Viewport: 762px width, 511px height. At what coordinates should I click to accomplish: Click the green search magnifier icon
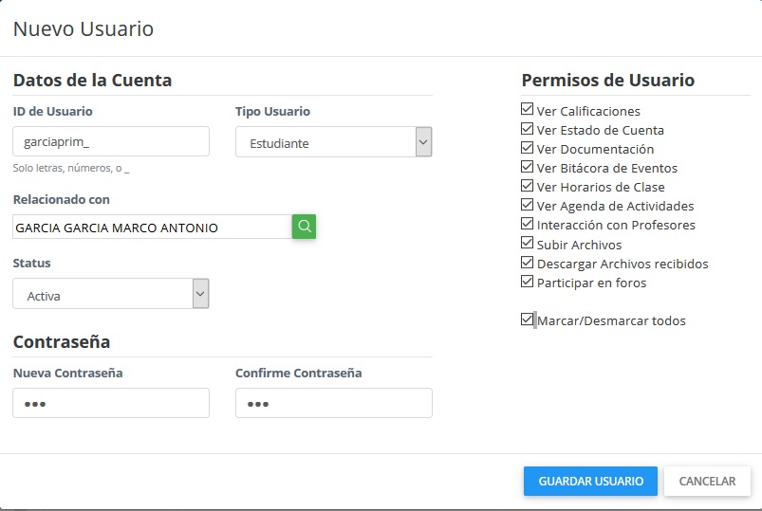tap(304, 227)
